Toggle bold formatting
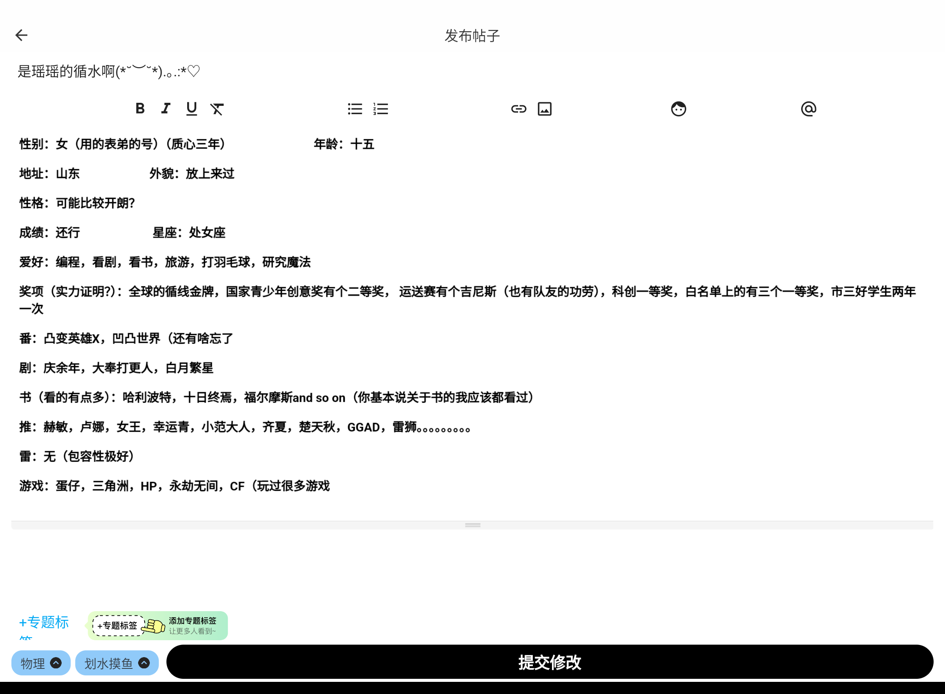Screen dimensions: 945x694 [140, 108]
